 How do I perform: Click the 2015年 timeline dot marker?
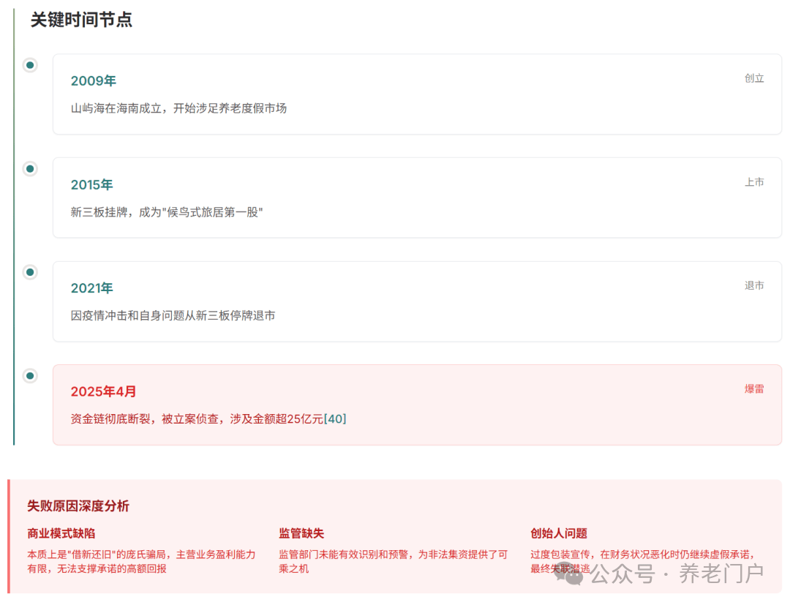click(x=30, y=169)
